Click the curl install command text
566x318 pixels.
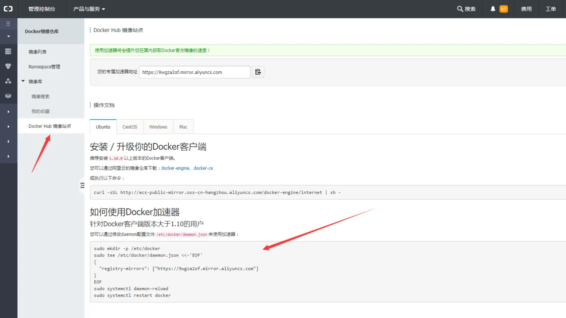(x=217, y=192)
